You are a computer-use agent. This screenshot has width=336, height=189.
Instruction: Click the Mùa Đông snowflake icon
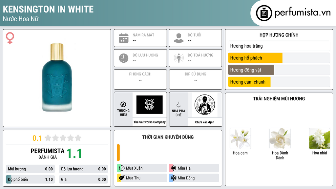point(174,178)
